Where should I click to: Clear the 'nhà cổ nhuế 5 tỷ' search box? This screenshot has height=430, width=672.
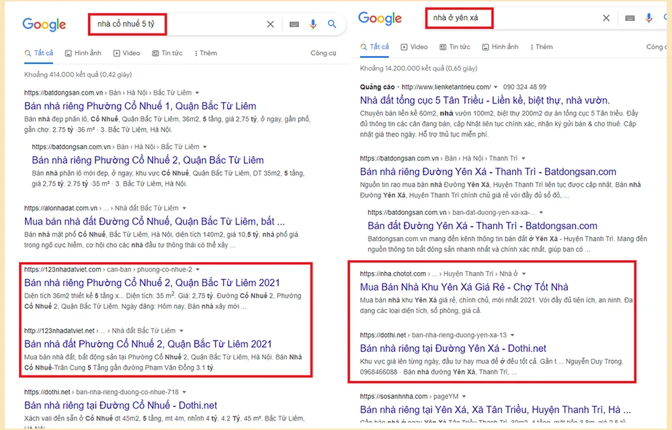270,24
